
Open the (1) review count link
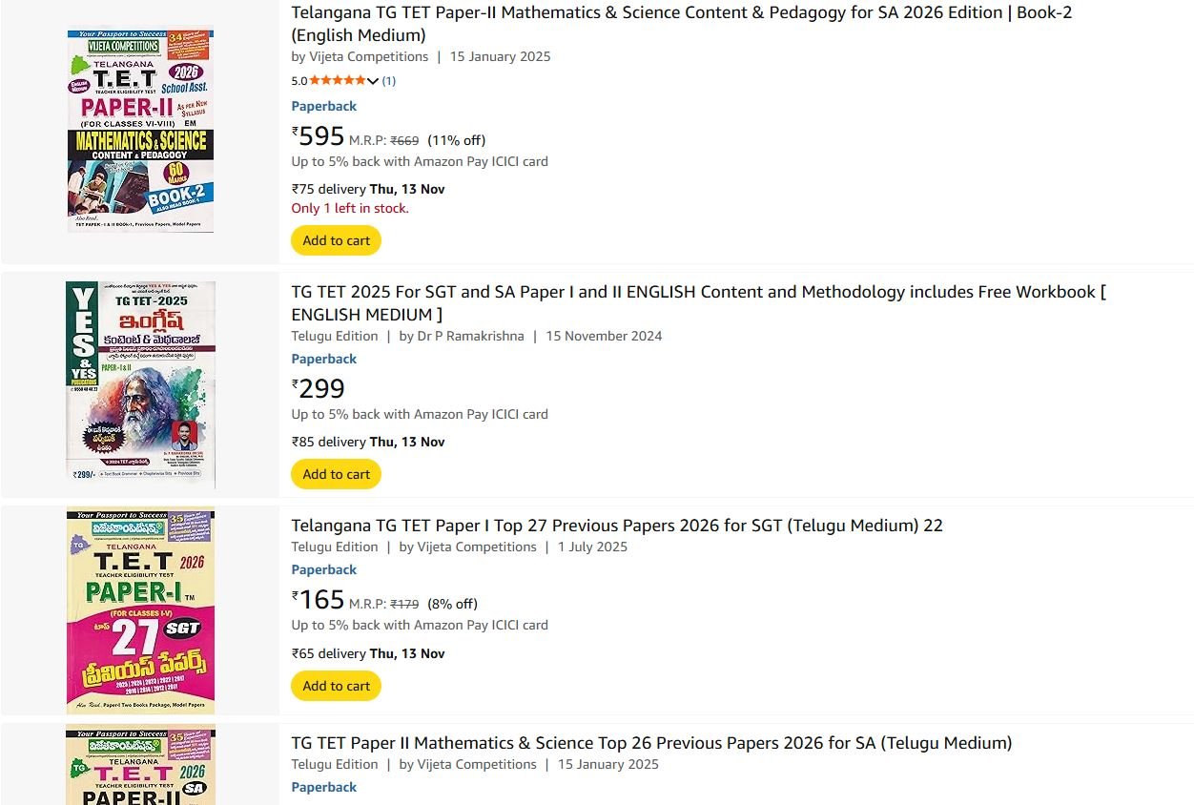pos(389,81)
